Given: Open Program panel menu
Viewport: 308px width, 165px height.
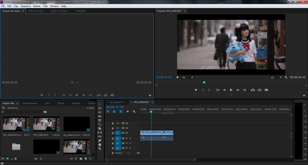Looking at the screenshot, I should (185, 11).
